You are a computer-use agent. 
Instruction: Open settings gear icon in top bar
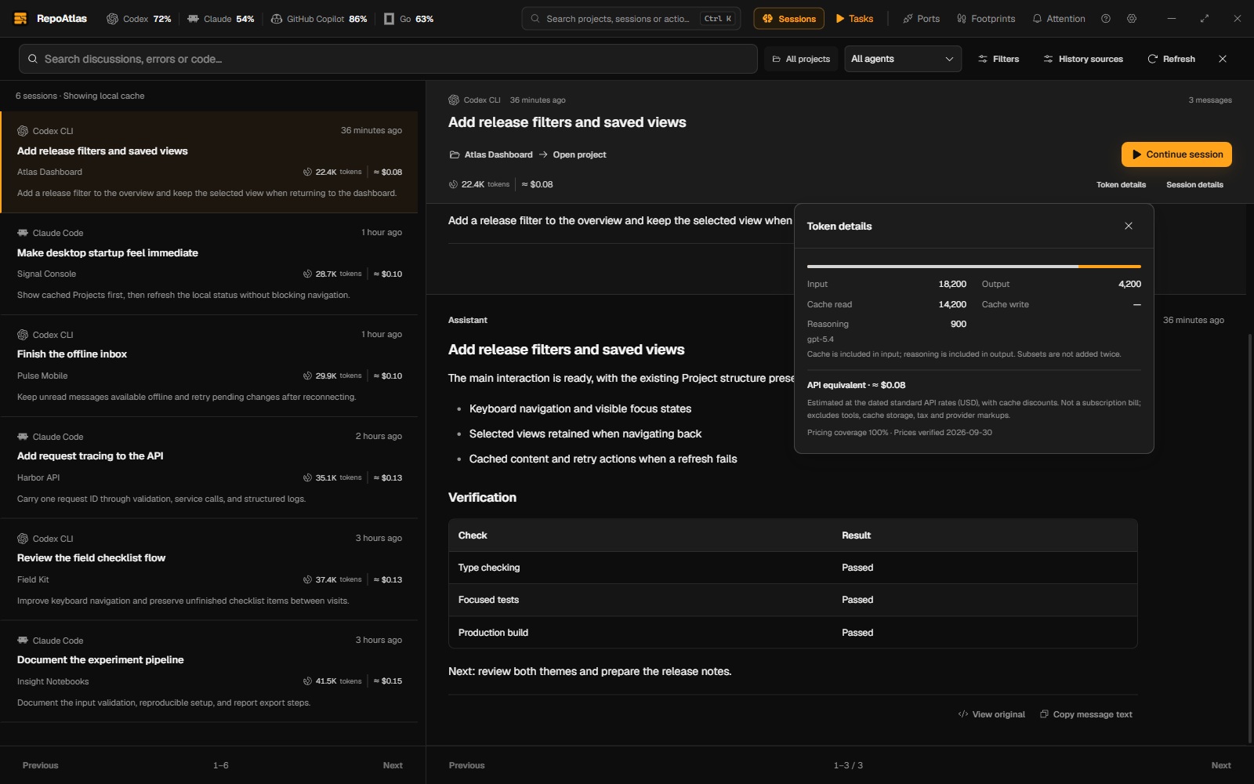coord(1132,19)
